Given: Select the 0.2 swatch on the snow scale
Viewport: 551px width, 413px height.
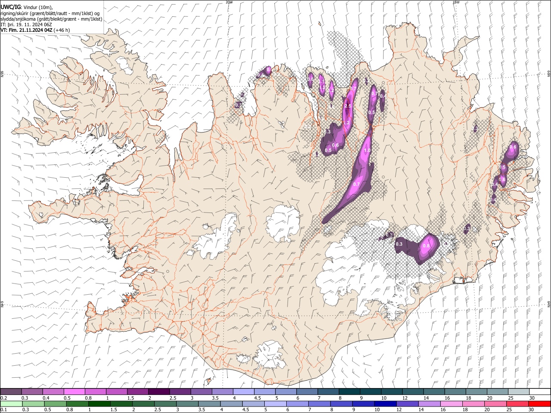Looking at the screenshot, I should click(11, 392).
